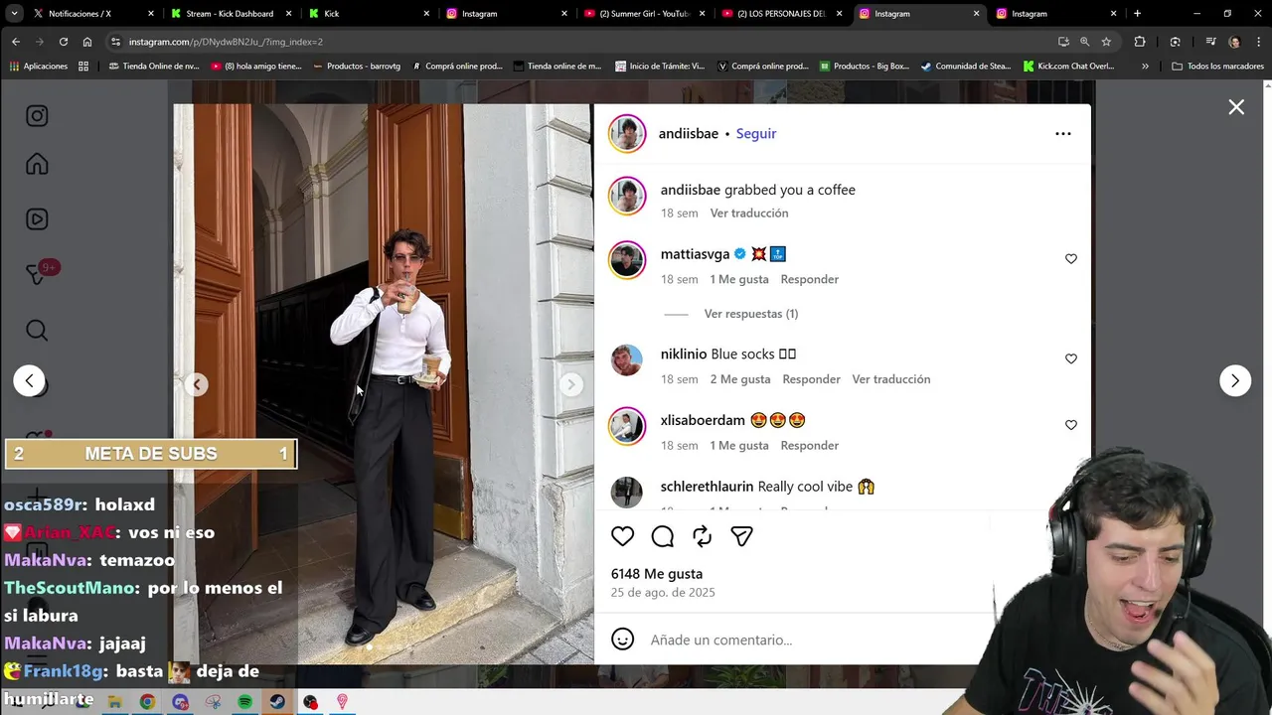Screen dimensions: 1272x715
Task: Open schlerethlaurin's username link
Action: click(x=708, y=487)
